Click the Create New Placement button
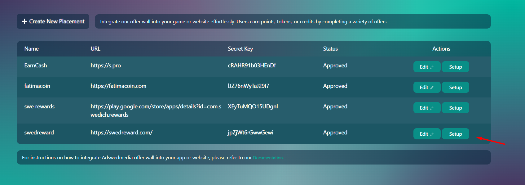Image resolution: width=525 pixels, height=185 pixels. click(x=53, y=21)
